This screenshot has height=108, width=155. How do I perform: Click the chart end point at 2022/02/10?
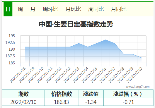click(142, 58)
